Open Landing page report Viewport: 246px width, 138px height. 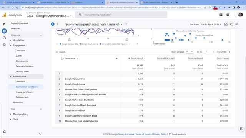(x=22, y=71)
